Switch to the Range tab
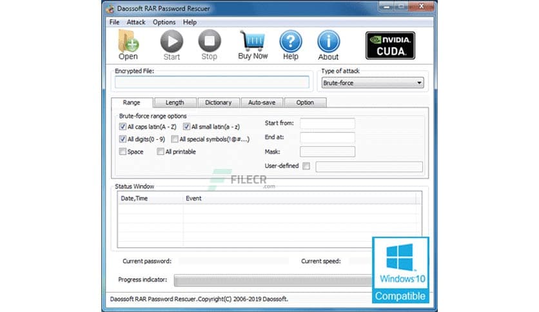This screenshot has height=312, width=539. [x=132, y=102]
